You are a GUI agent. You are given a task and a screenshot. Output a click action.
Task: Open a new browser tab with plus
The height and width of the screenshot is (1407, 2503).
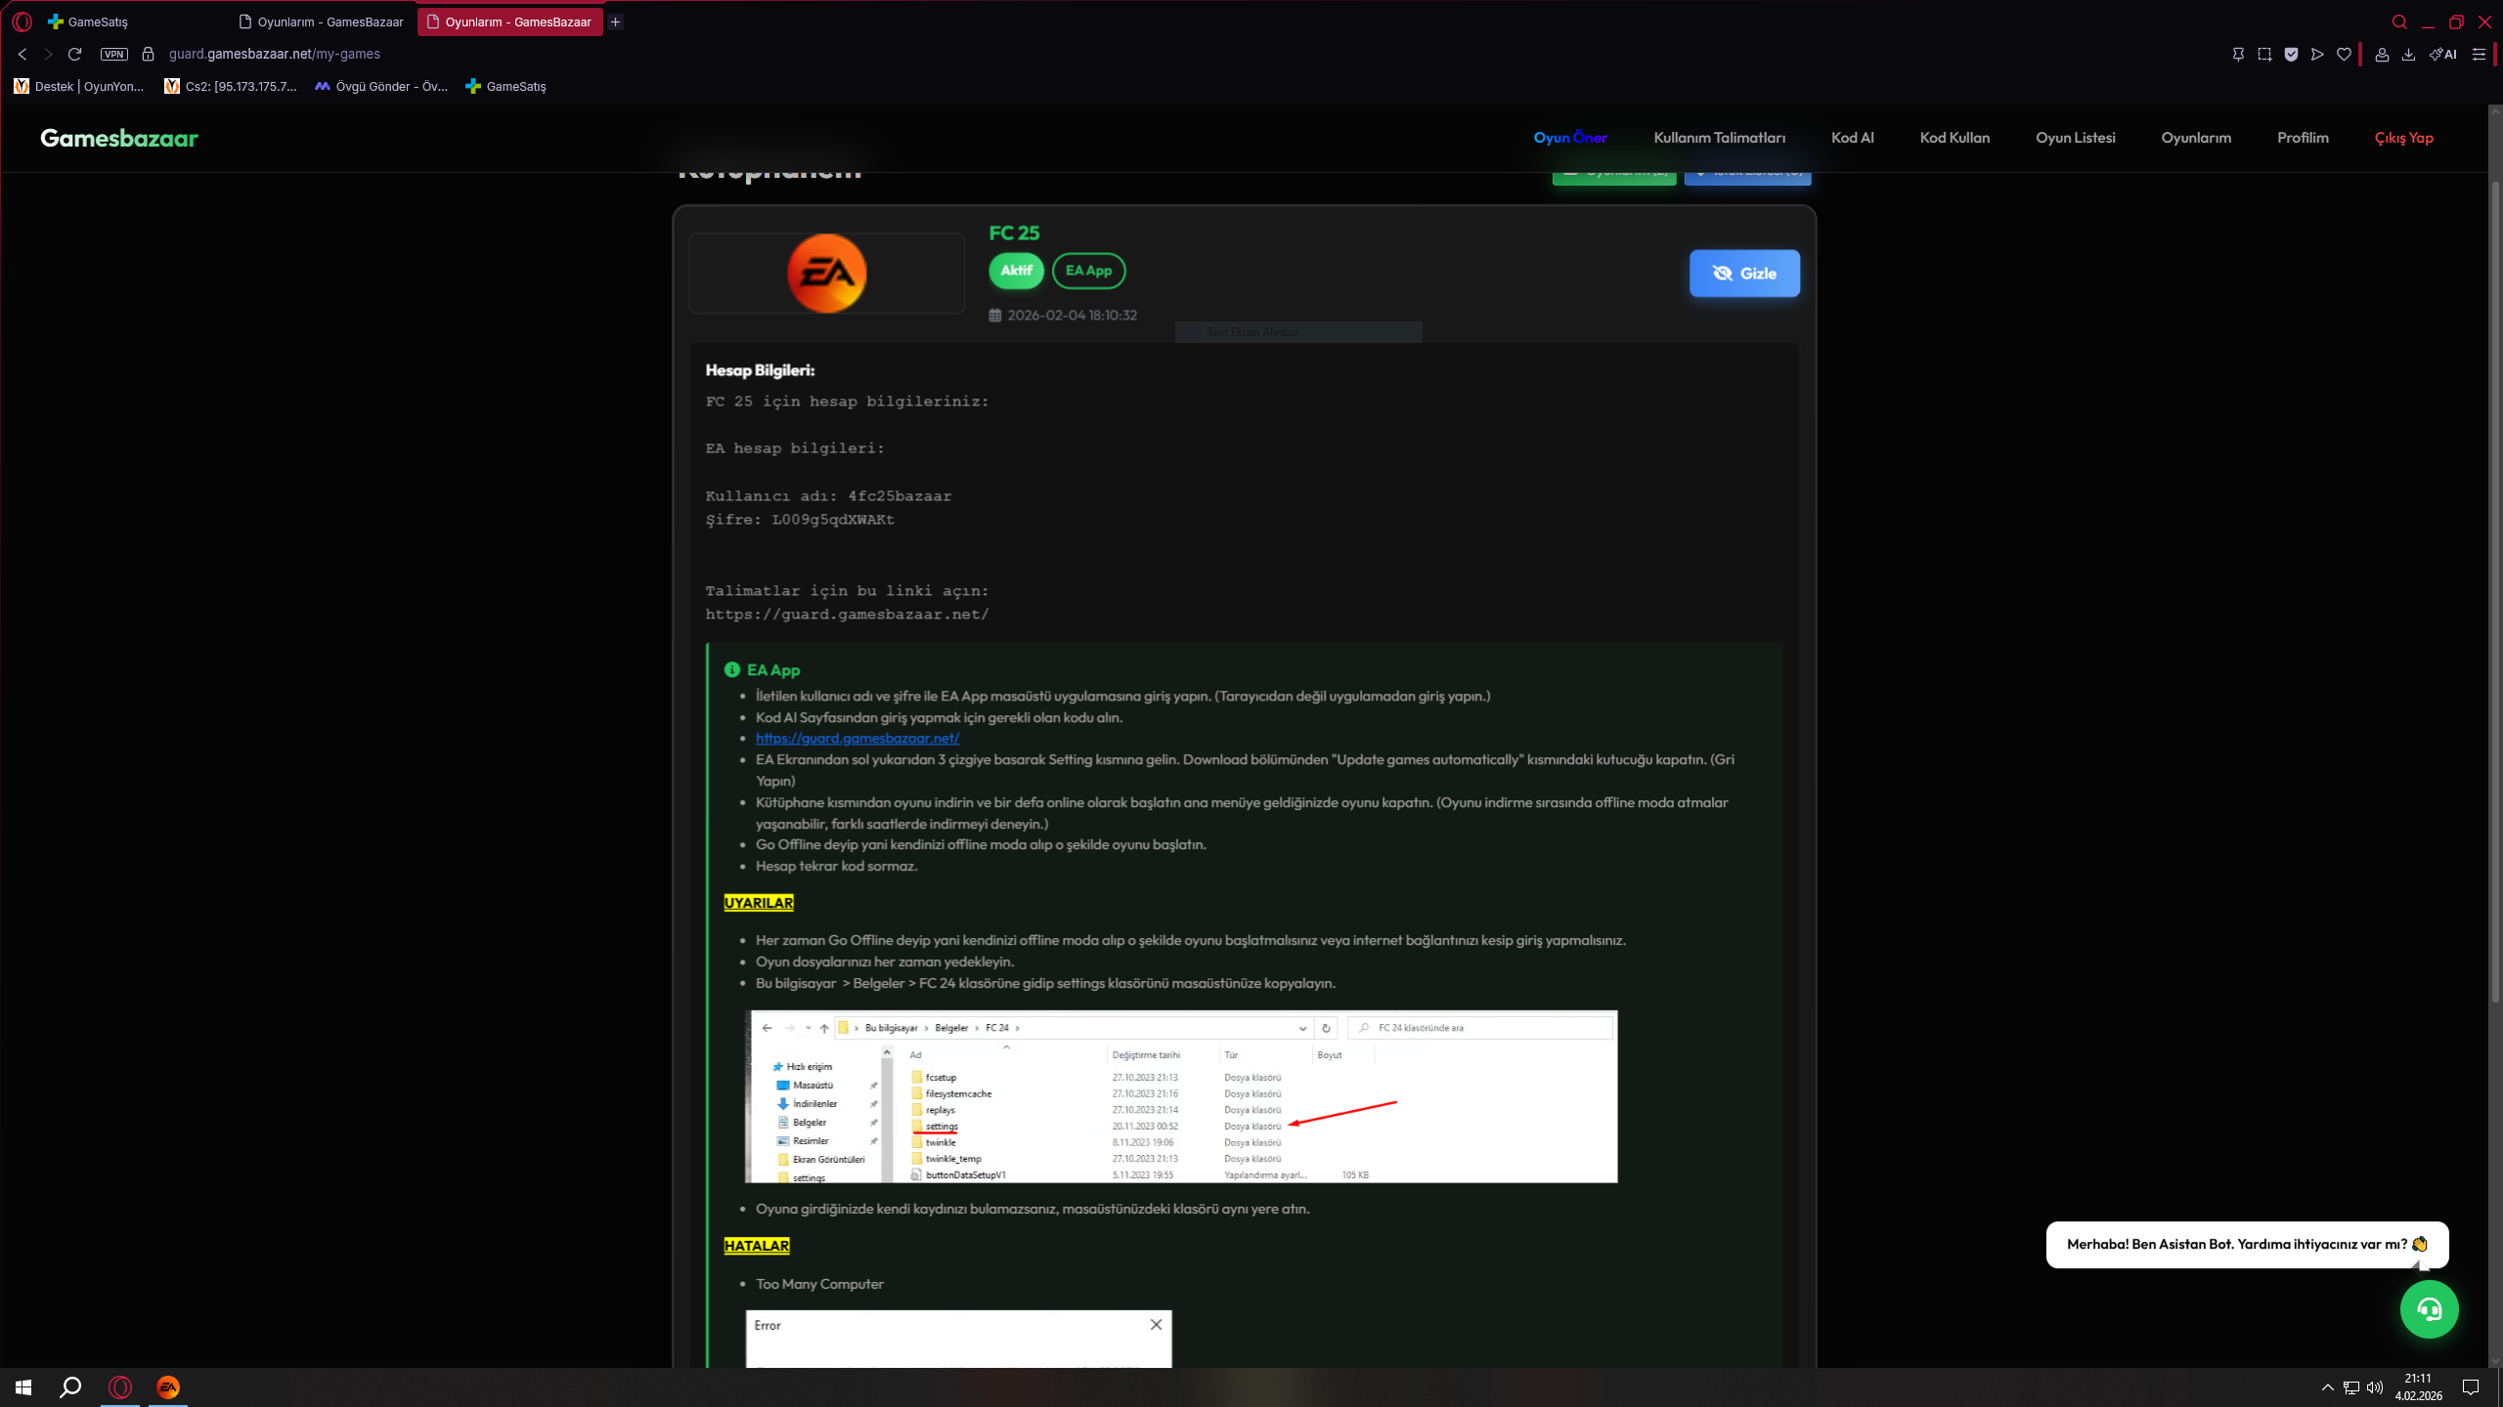[x=616, y=21]
